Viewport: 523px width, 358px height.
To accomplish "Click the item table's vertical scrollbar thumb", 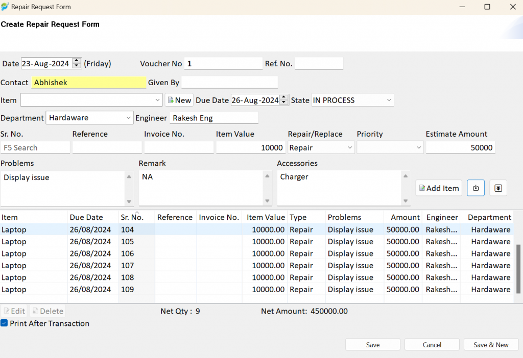I will coord(518,269).
